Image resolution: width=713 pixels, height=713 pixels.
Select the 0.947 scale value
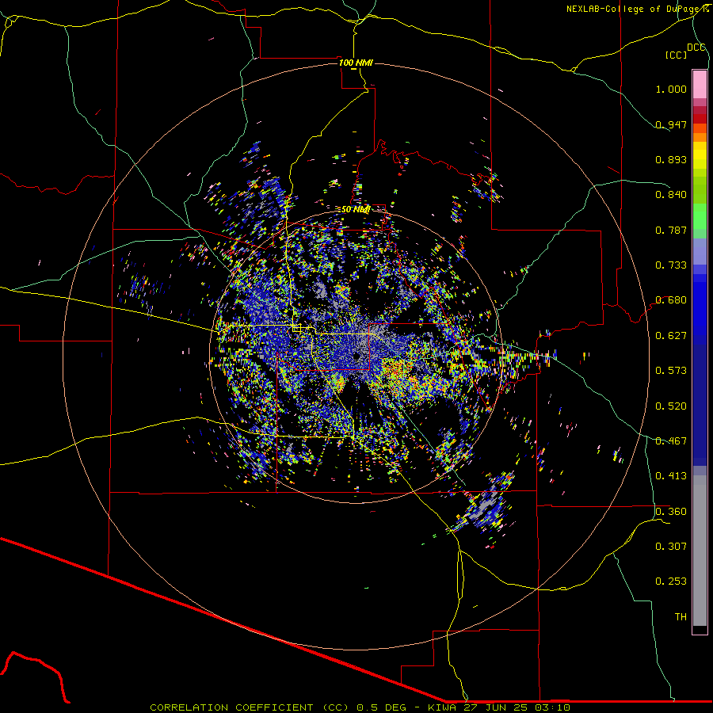click(x=671, y=124)
